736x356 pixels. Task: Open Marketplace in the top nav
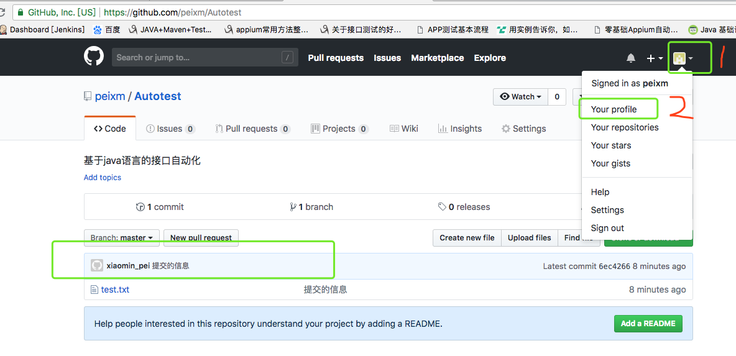pyautogui.click(x=438, y=58)
